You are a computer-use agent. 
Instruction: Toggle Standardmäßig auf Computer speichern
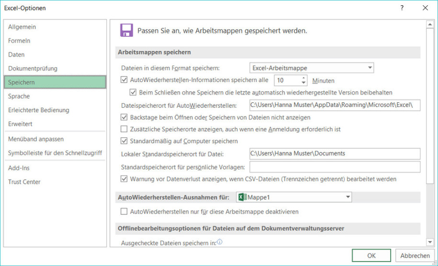124,141
